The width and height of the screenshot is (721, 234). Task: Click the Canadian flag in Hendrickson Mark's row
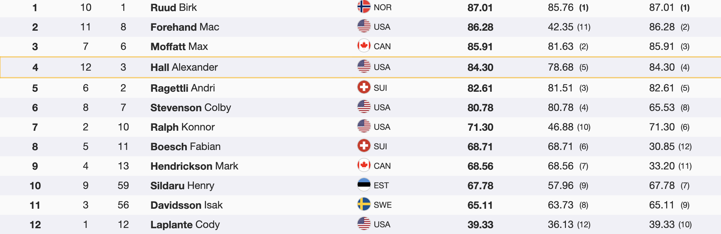[x=364, y=166]
